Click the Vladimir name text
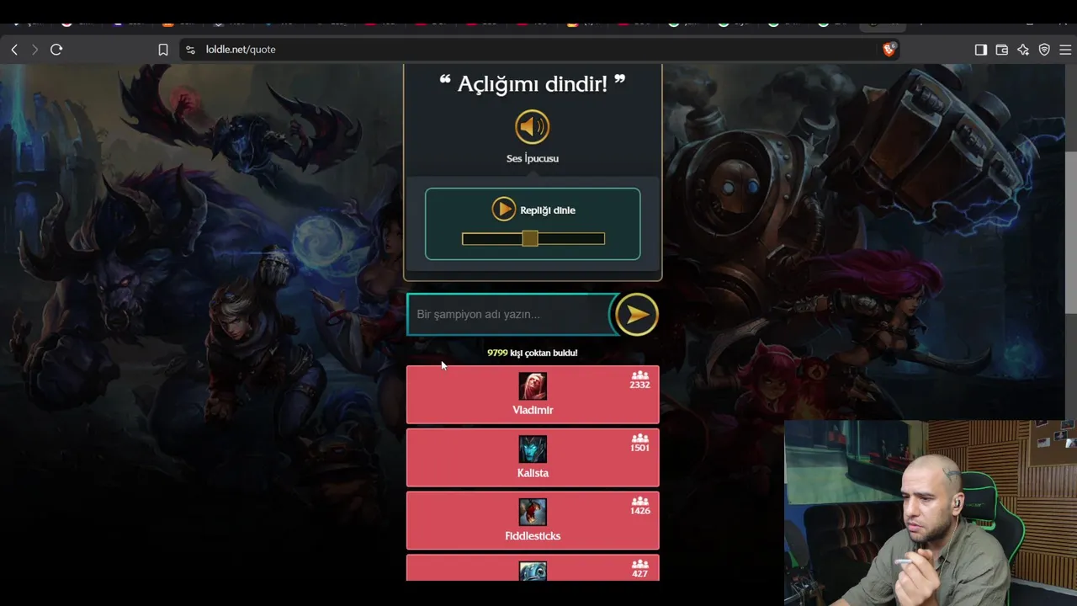 pos(533,410)
